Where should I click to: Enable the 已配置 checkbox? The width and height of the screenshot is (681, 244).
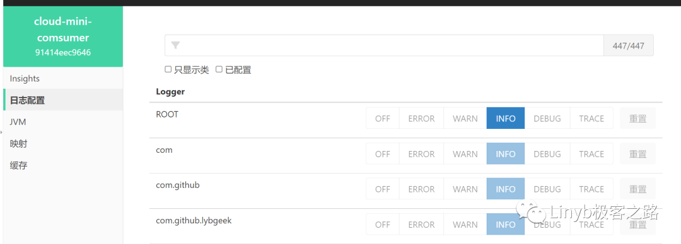pyautogui.click(x=219, y=69)
